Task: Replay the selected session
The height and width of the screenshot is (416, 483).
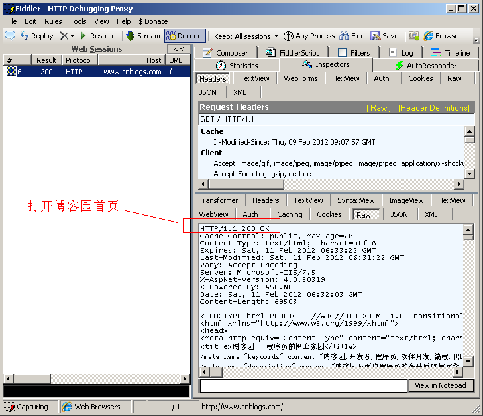Action: pos(36,36)
